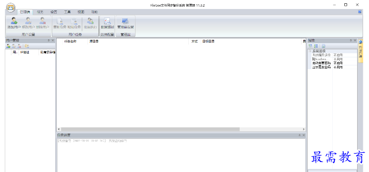
Task: Click the help icon at ribbon's right end
Action: 360,12
